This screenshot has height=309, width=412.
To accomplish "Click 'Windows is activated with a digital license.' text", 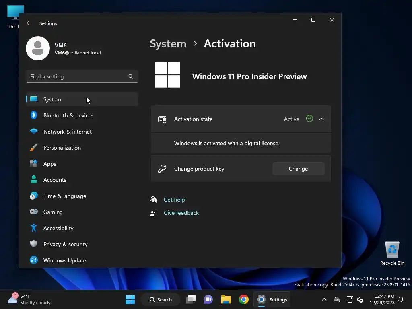I will click(227, 144).
